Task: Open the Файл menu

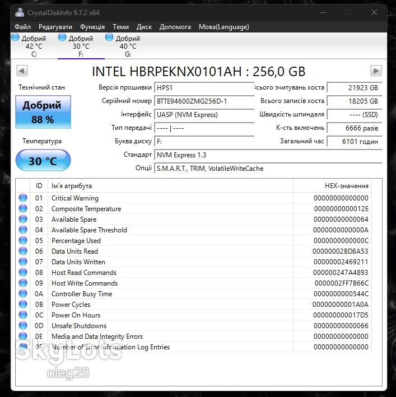Action: click(x=22, y=27)
